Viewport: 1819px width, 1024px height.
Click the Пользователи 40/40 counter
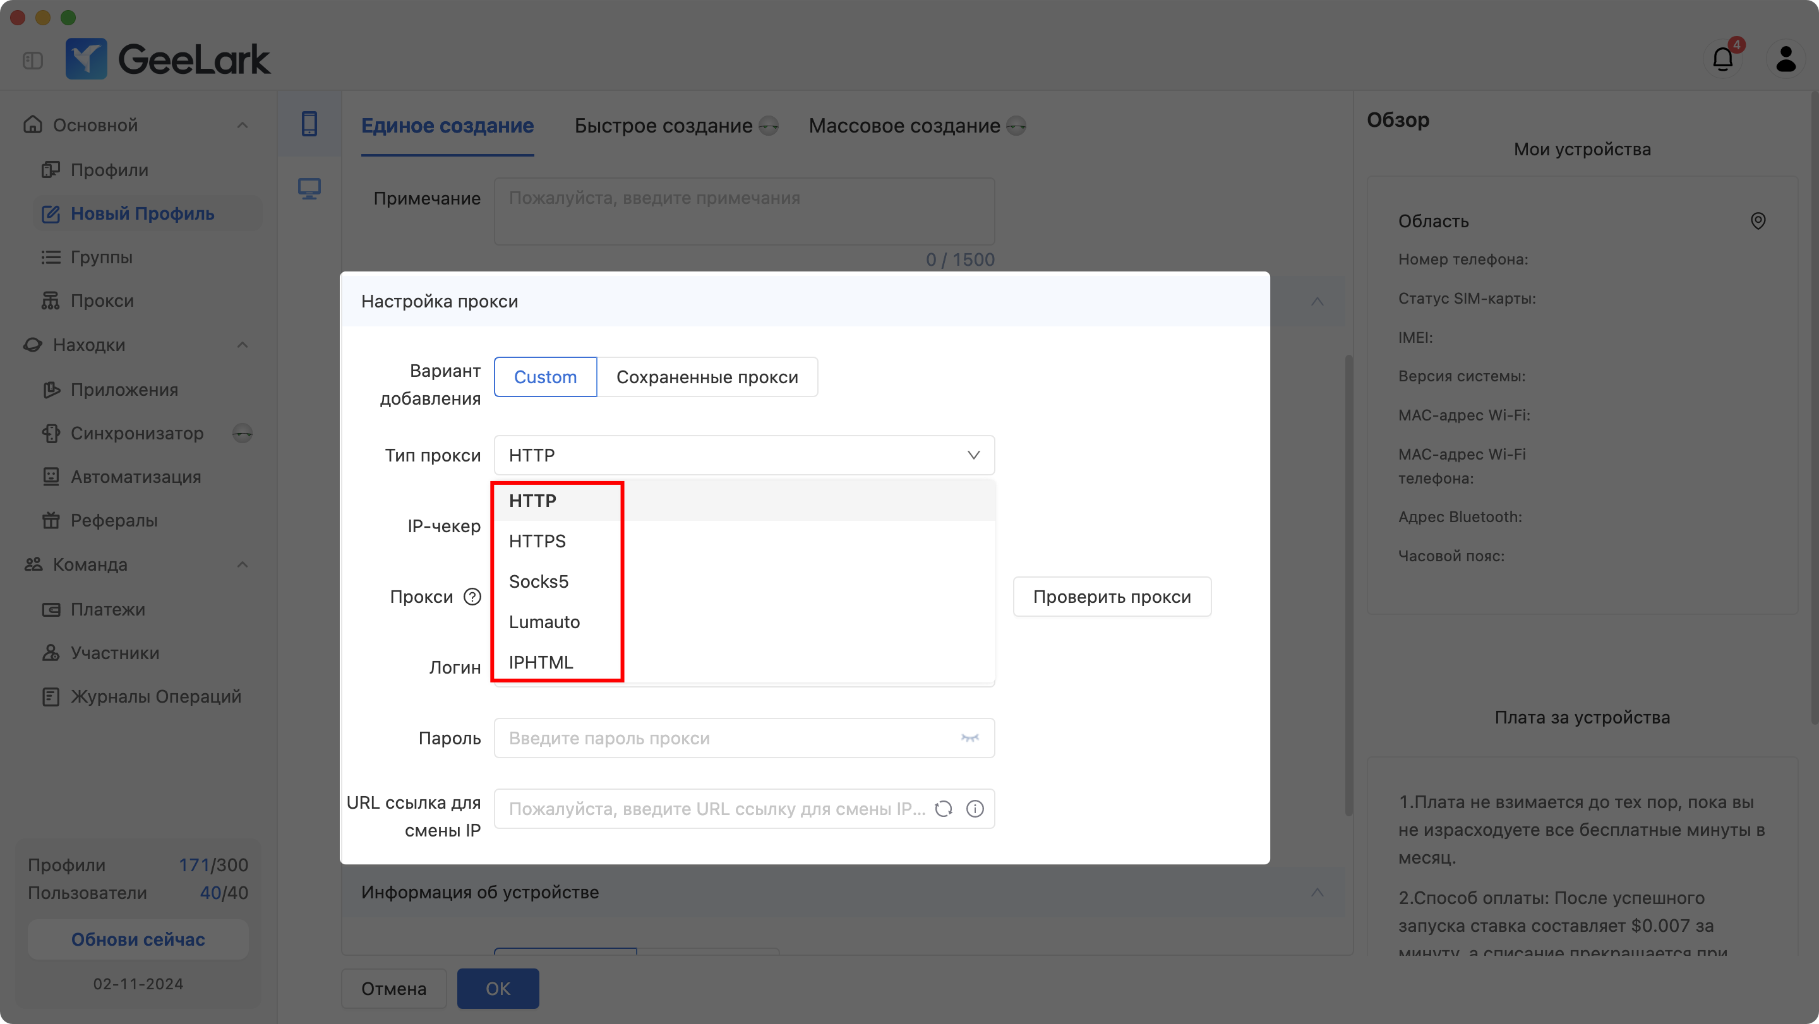point(138,893)
